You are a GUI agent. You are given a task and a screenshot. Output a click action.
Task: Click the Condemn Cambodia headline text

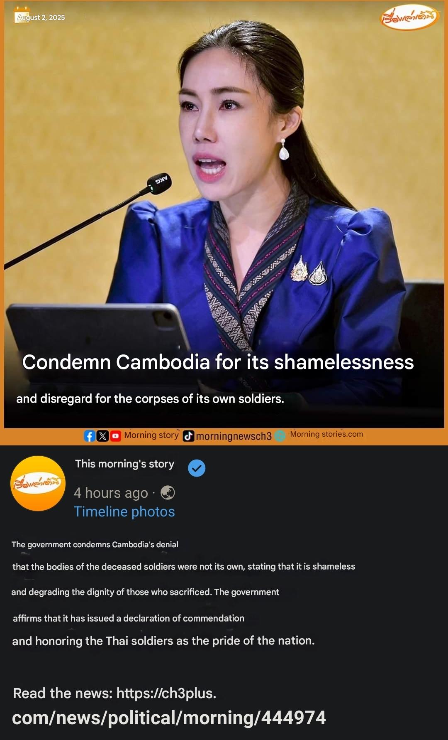[218, 362]
